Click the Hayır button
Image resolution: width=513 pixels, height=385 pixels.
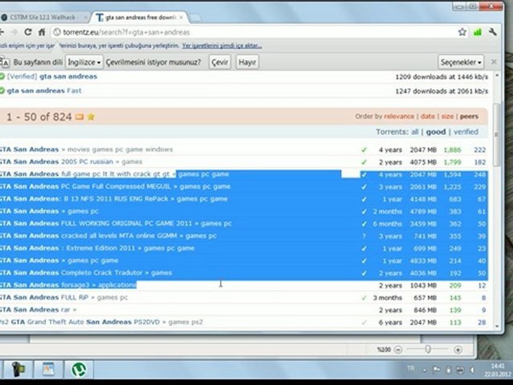click(x=247, y=62)
